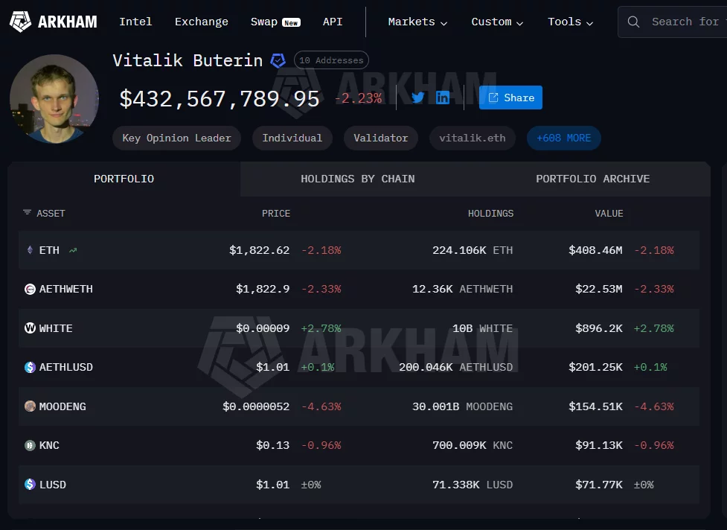Click the KNC token icon

(x=28, y=445)
